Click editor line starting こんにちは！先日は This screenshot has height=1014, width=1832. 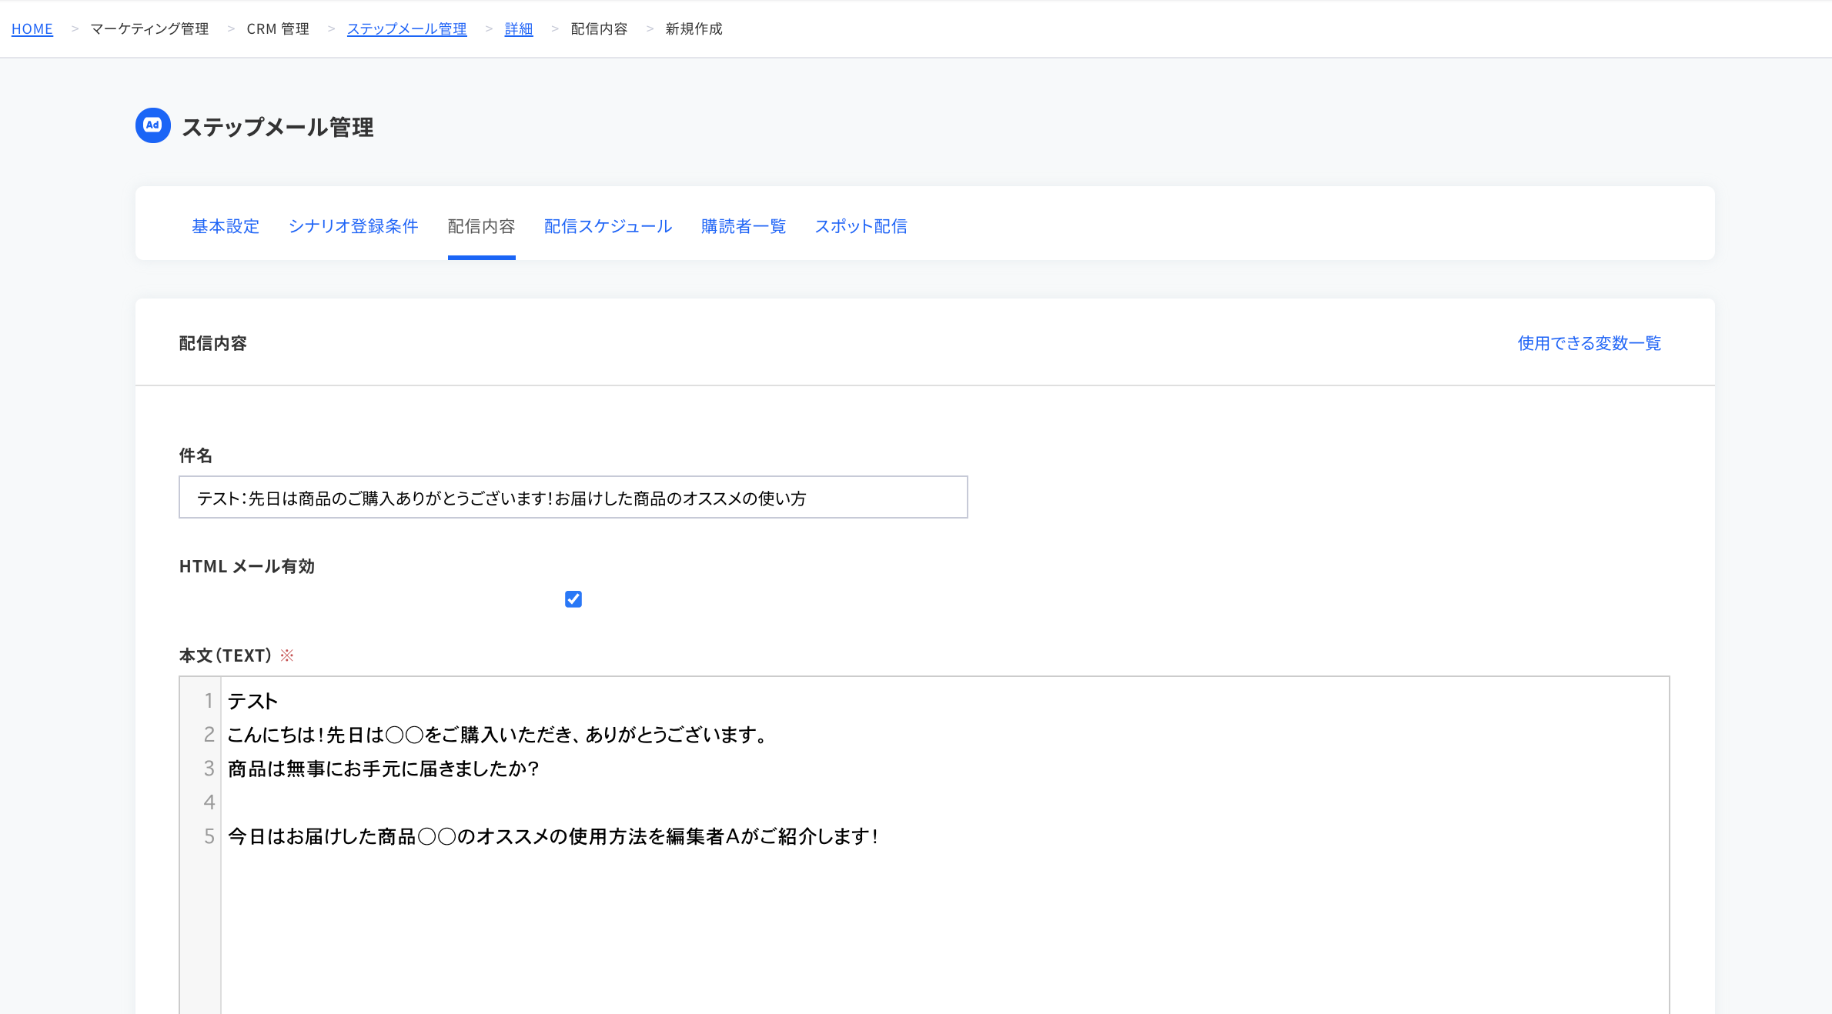pos(497,735)
